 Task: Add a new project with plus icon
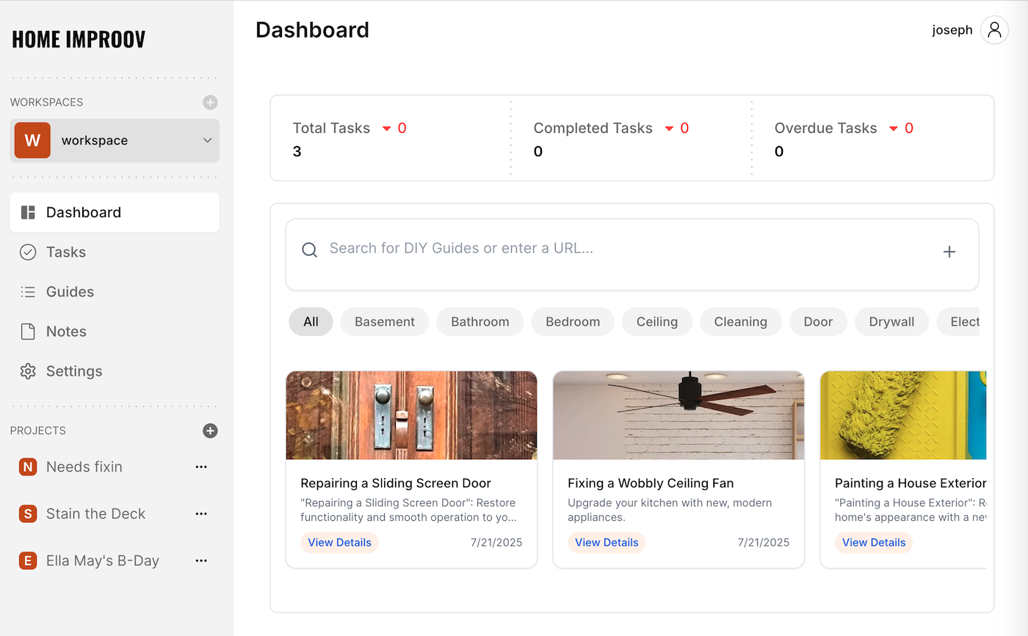click(x=210, y=431)
